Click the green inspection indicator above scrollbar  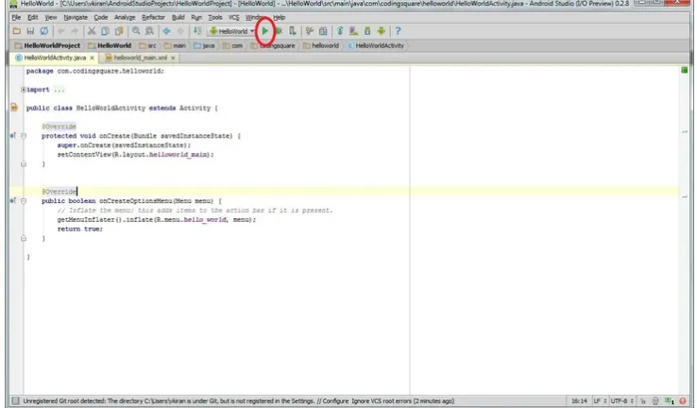pos(685,70)
